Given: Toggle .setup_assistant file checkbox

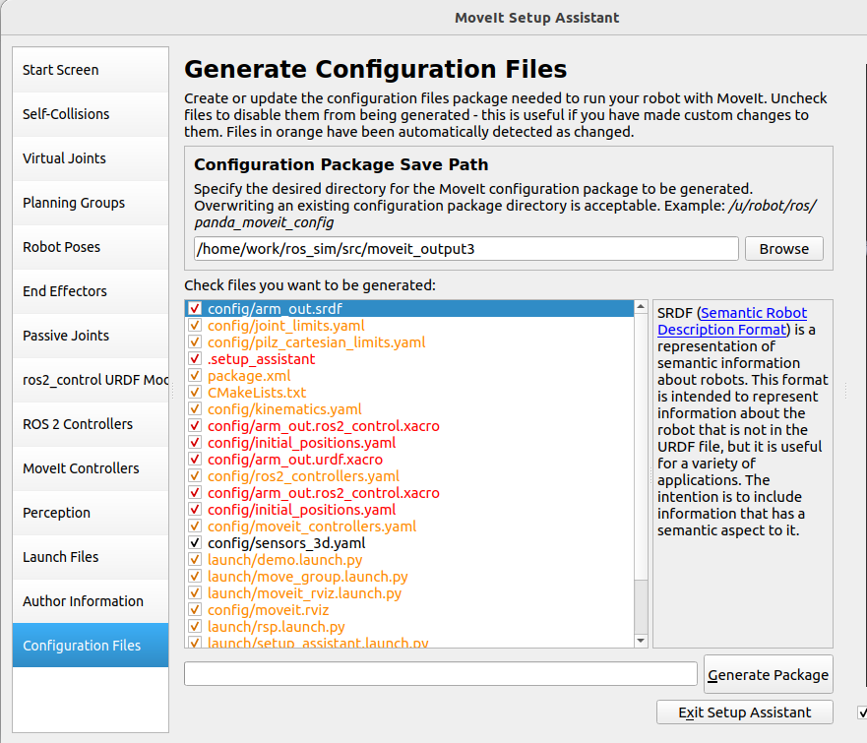Looking at the screenshot, I should [195, 359].
